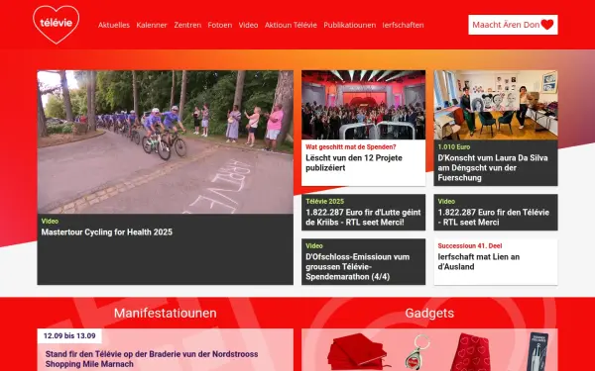
Task: Click the 12.09 bis 13.09 date label
Action: pos(69,335)
